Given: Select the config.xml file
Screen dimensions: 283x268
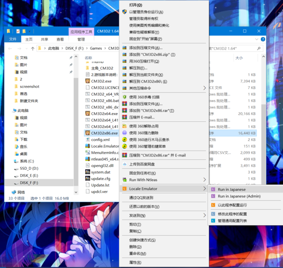Looking at the screenshot, I should point(100,140).
